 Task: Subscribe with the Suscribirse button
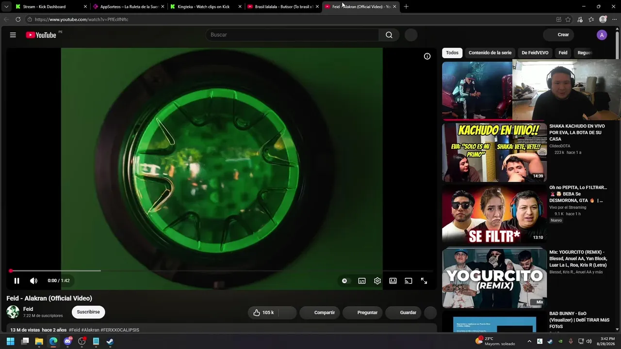click(88, 312)
